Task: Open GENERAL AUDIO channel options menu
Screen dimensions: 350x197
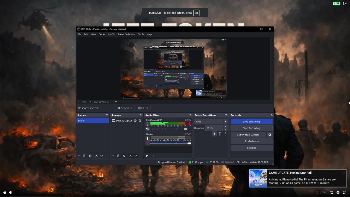Action: coord(148,124)
